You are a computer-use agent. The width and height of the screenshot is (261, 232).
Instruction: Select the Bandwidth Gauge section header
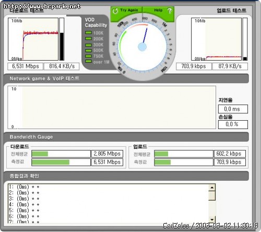tap(126, 137)
